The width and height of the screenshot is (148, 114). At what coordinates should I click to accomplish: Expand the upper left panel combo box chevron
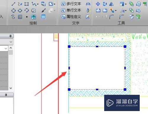11,42
